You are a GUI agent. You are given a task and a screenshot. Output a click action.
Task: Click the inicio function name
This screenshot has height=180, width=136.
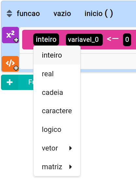coord(94,13)
